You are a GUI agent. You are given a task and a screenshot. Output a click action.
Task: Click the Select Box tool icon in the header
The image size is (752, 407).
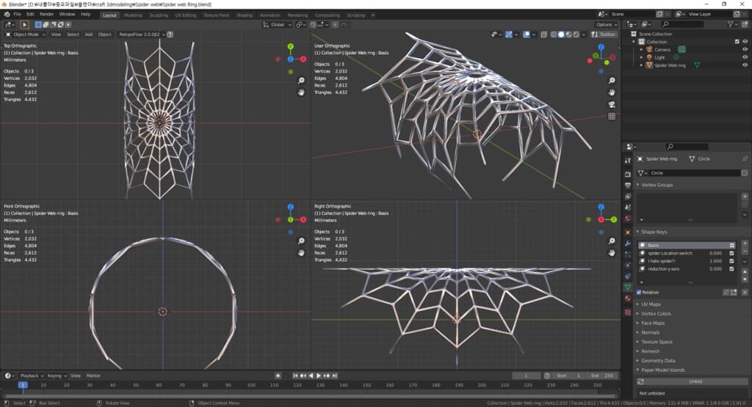pyautogui.click(x=24, y=24)
